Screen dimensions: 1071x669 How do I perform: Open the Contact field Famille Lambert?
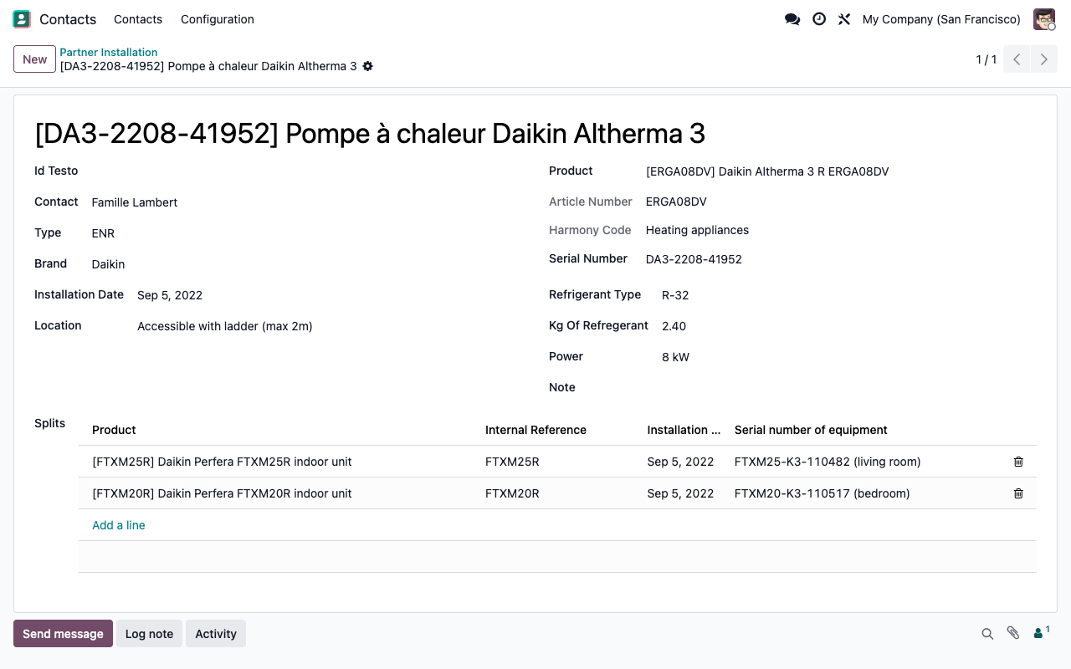[x=306, y=202]
